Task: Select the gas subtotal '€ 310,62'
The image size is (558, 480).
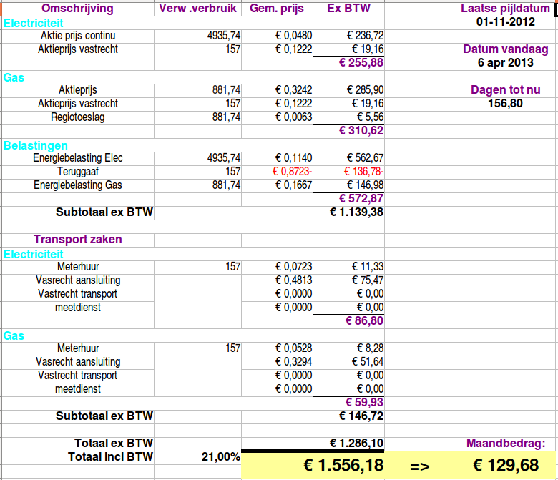Action: click(x=348, y=131)
